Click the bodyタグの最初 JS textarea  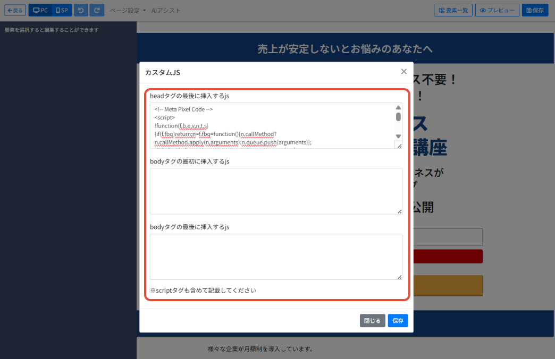(x=276, y=191)
